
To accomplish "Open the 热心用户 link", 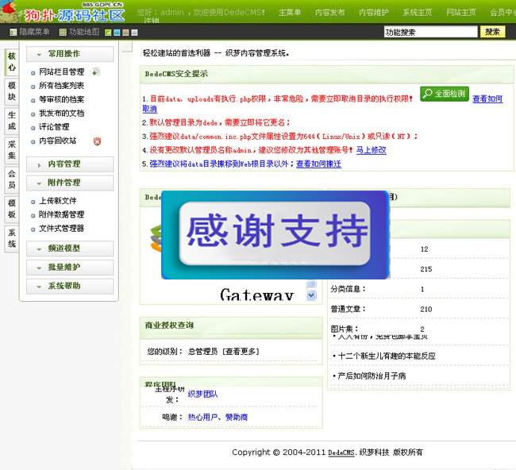I will tap(202, 418).
